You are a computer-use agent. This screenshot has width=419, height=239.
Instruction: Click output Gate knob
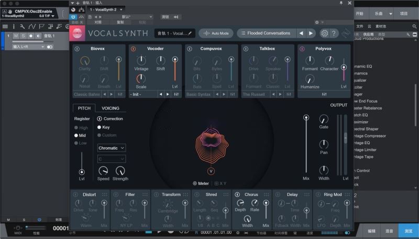pos(324,119)
